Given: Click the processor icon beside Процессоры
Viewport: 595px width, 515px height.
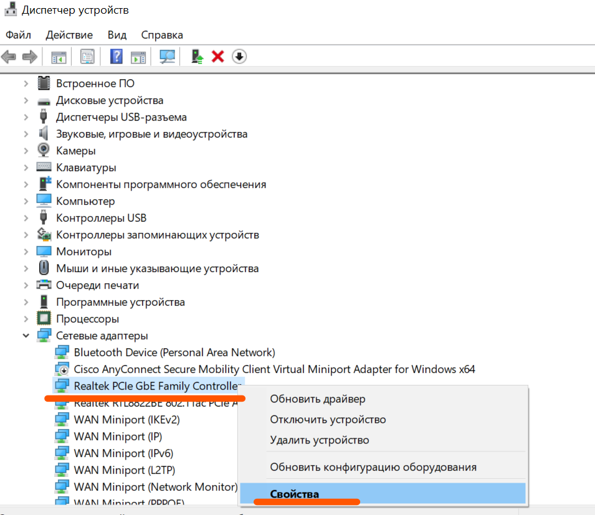Looking at the screenshot, I should pyautogui.click(x=44, y=318).
